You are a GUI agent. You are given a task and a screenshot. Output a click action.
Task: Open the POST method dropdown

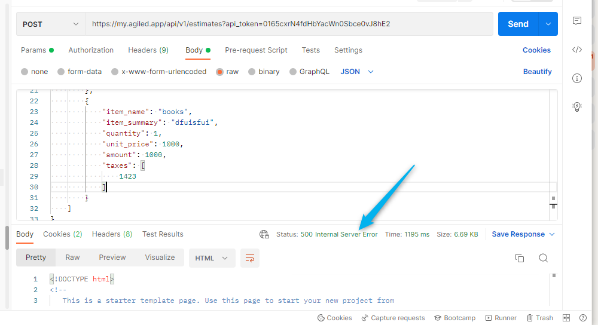50,24
